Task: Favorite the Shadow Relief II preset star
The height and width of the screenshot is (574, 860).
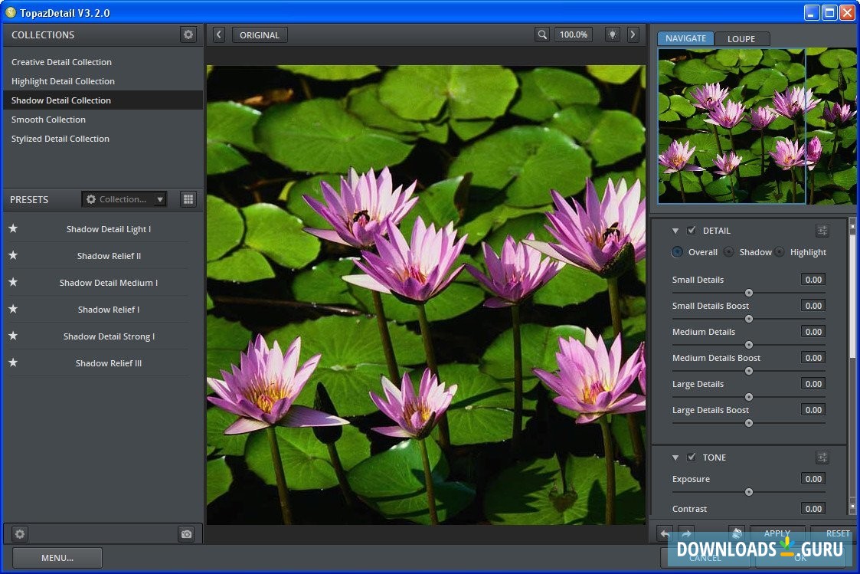Action: (x=13, y=256)
